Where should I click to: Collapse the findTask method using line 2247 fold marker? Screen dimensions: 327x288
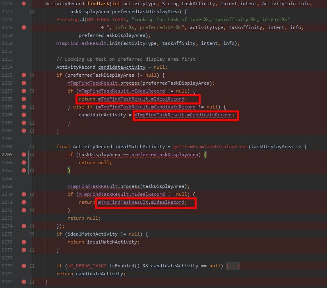point(32,12)
